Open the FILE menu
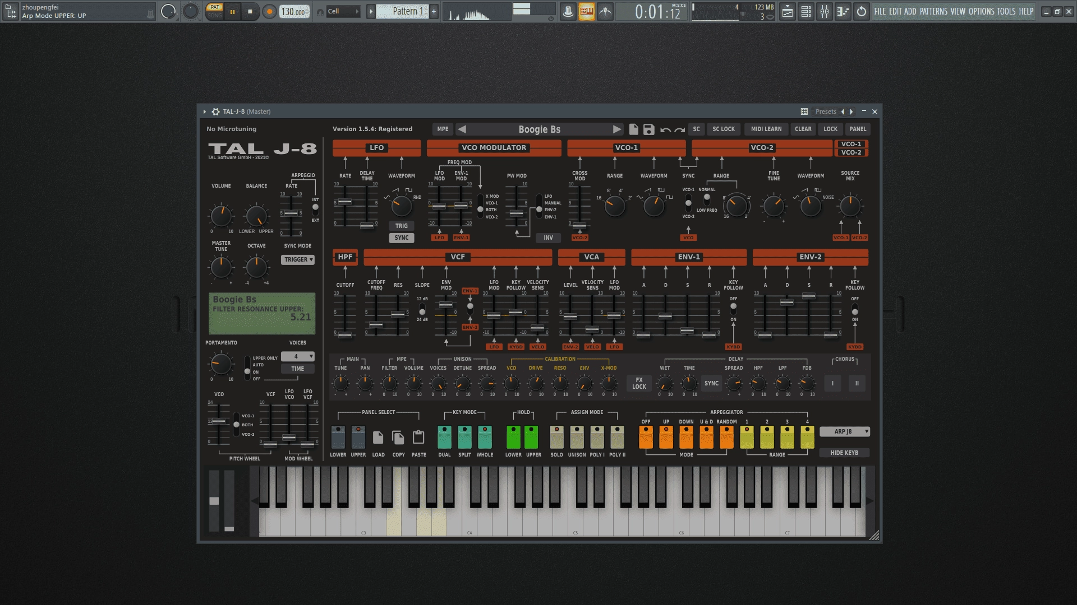 coord(880,11)
